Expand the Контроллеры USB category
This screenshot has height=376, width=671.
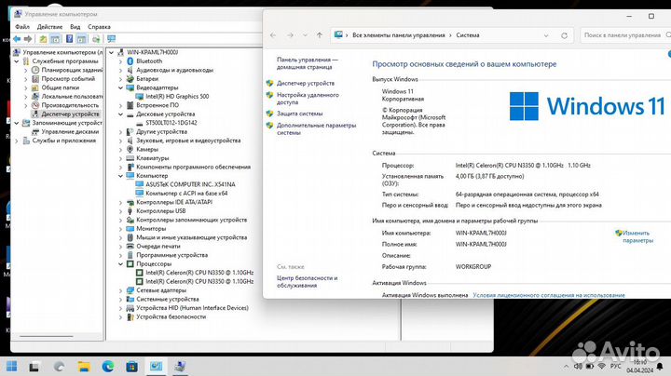click(120, 211)
